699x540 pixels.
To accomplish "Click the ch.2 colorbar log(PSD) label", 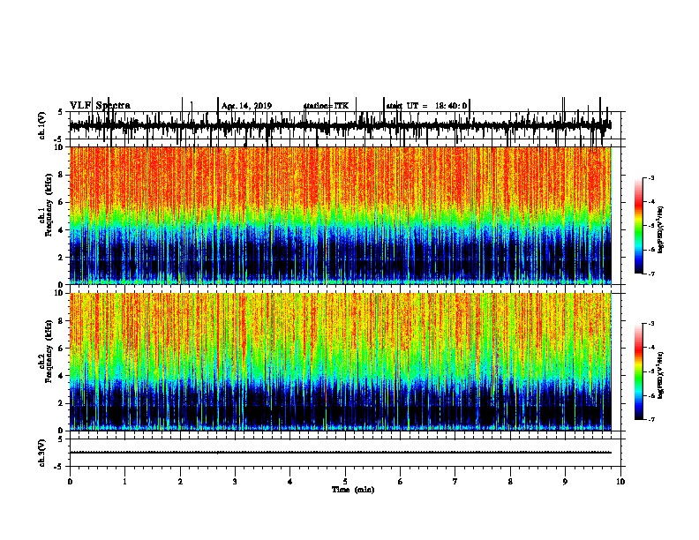I will point(660,375).
